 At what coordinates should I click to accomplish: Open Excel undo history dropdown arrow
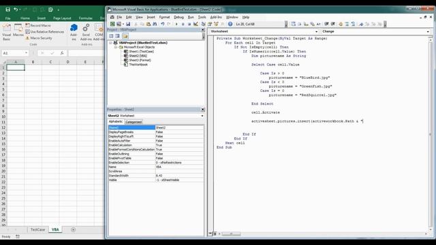point(20,10)
